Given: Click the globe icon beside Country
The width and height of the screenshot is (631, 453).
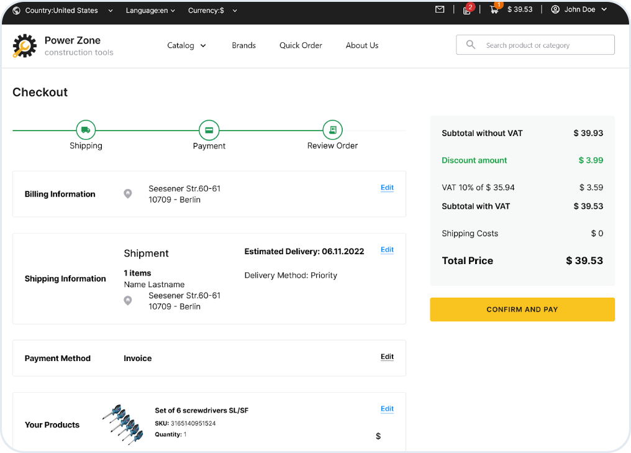Looking at the screenshot, I should [16, 11].
